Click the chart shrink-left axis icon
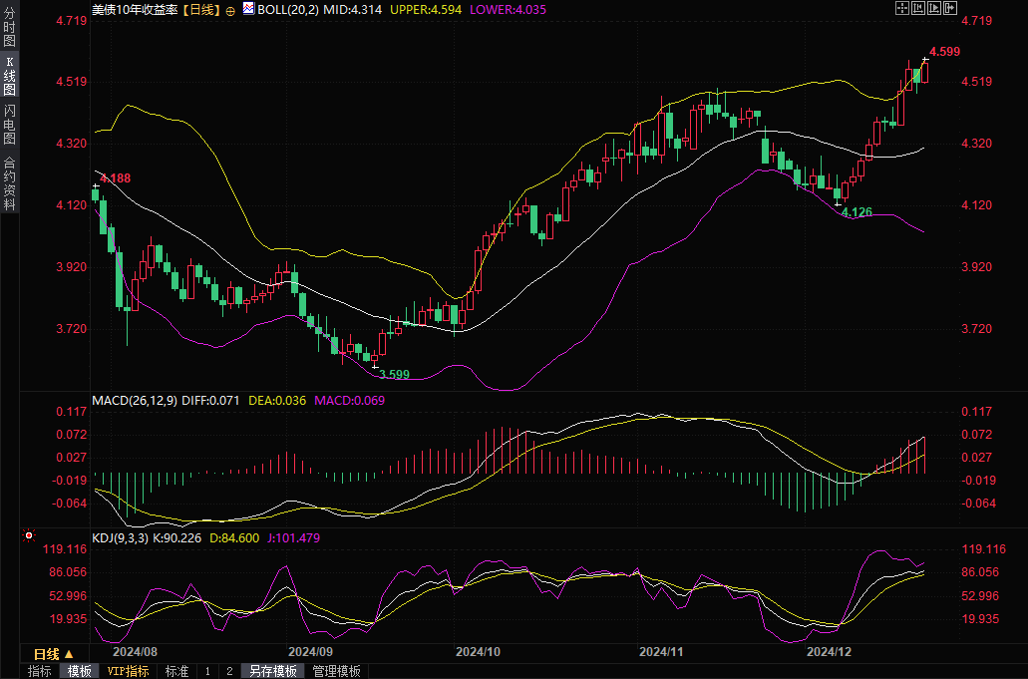The image size is (1028, 679). click(918, 8)
